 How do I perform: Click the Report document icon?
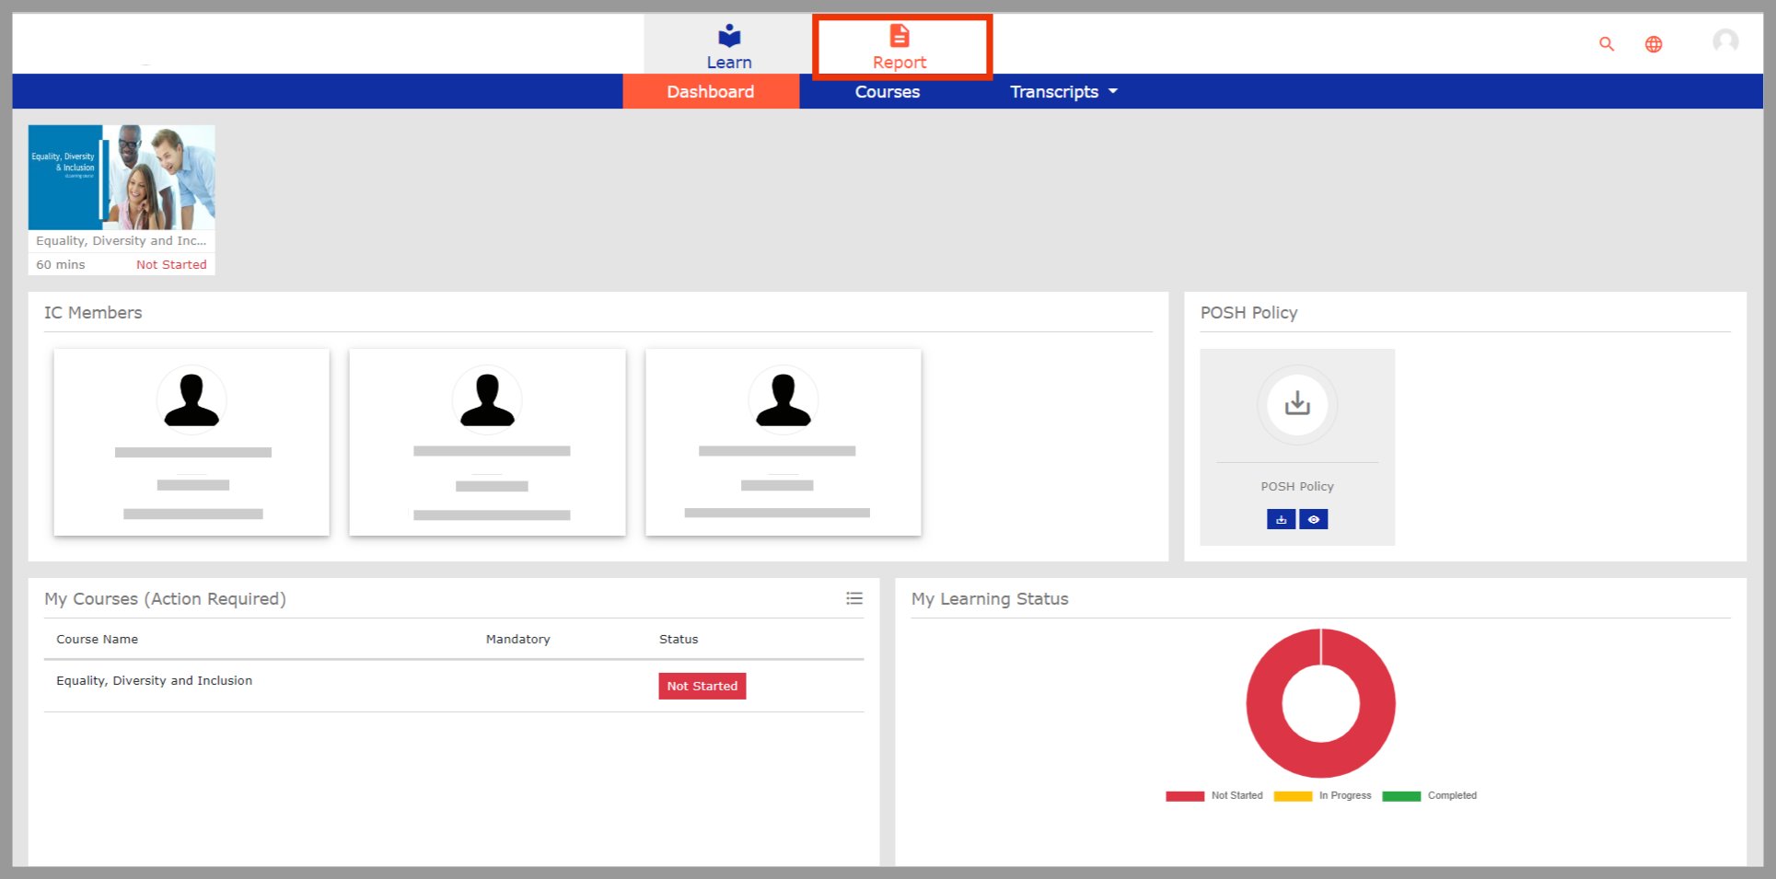900,36
